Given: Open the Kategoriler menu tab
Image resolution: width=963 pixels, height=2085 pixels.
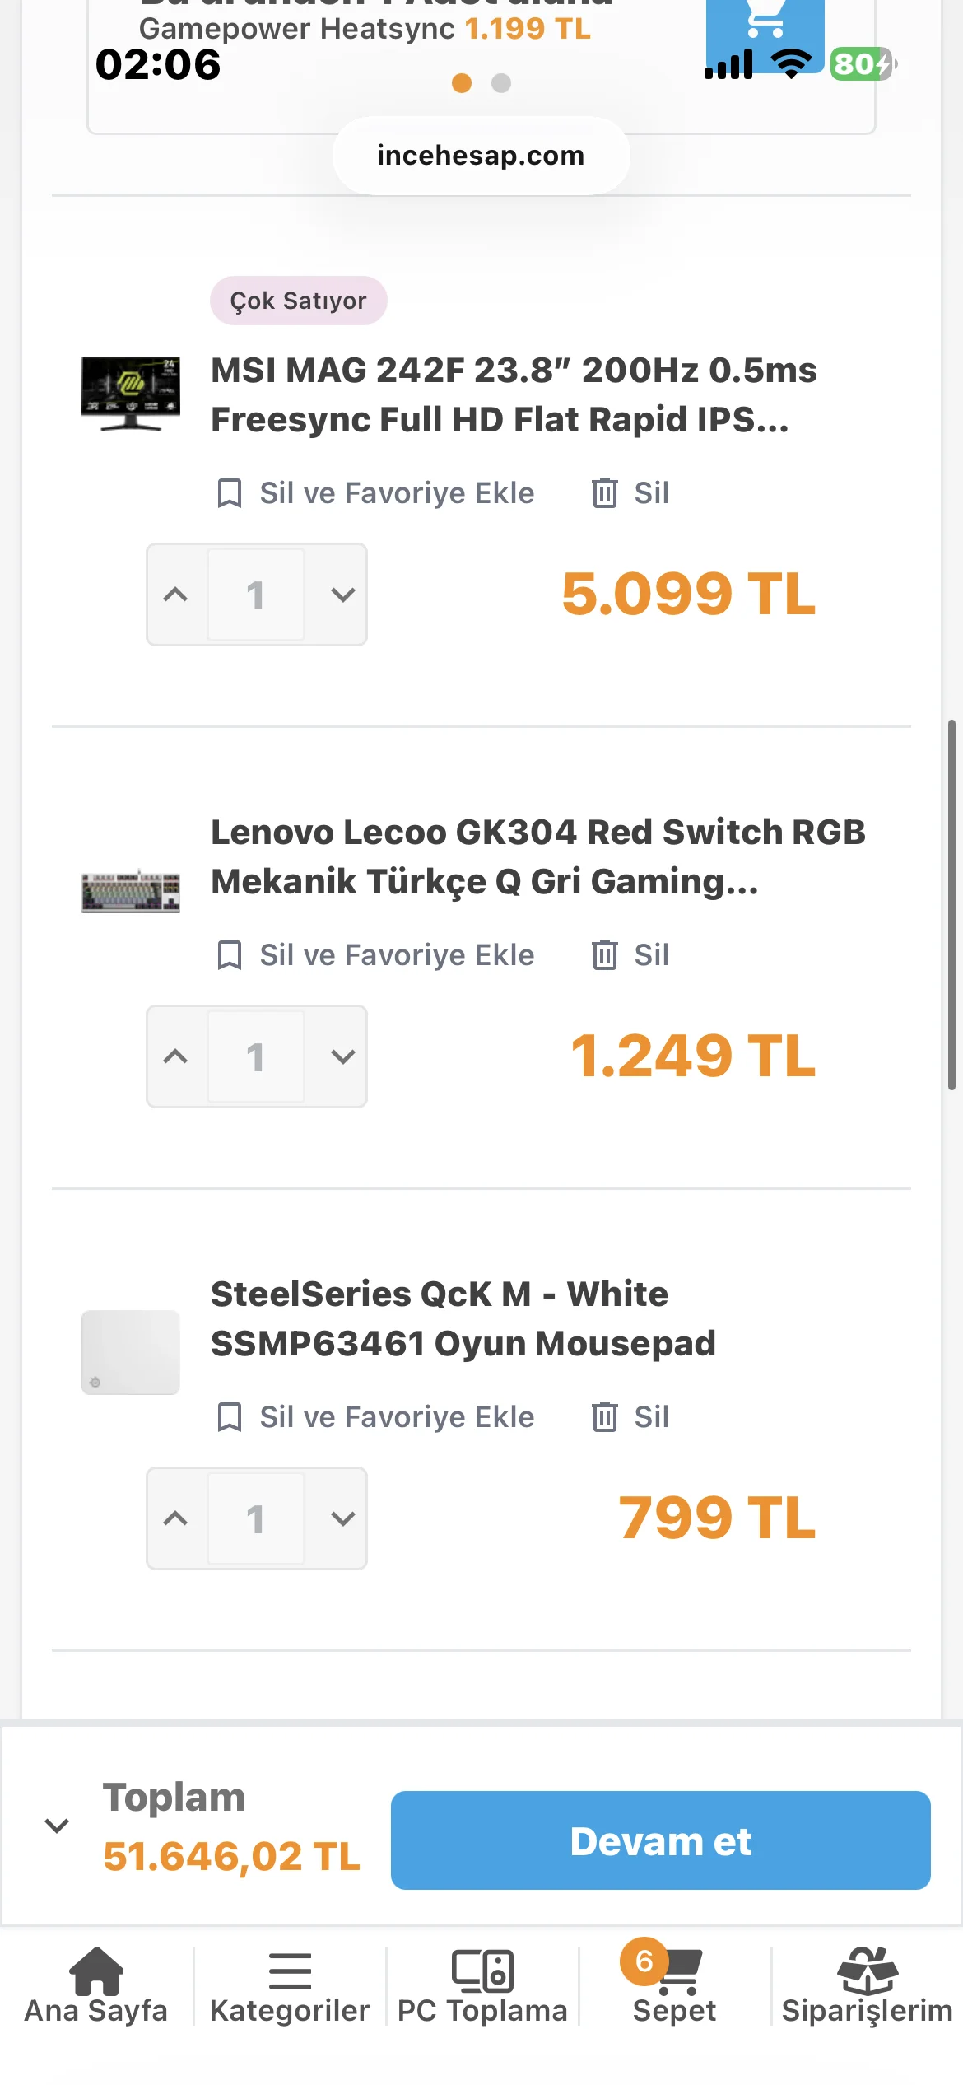Looking at the screenshot, I should tap(290, 1985).
